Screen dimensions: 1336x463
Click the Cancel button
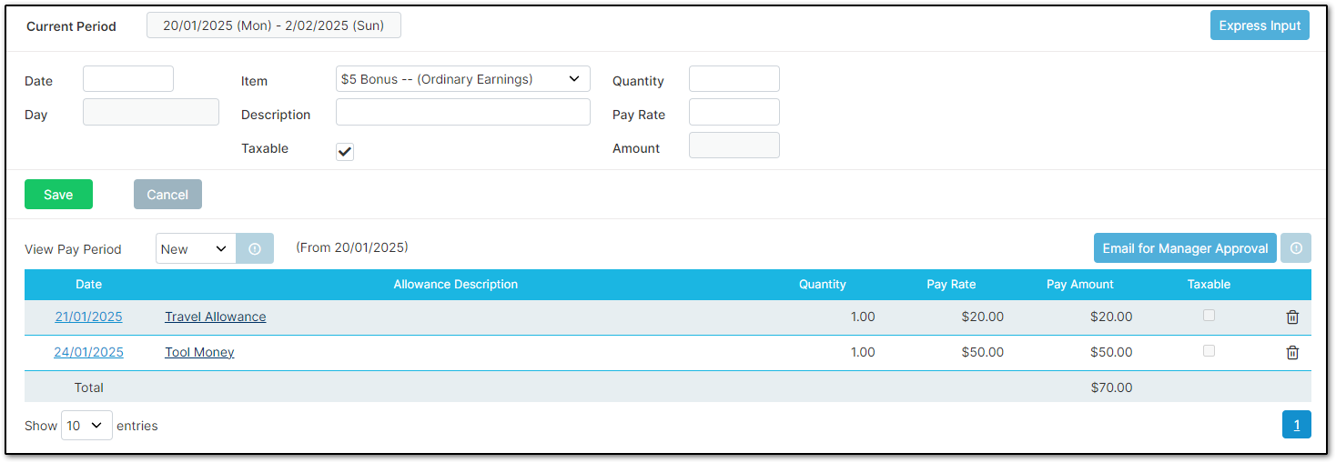[x=167, y=195]
